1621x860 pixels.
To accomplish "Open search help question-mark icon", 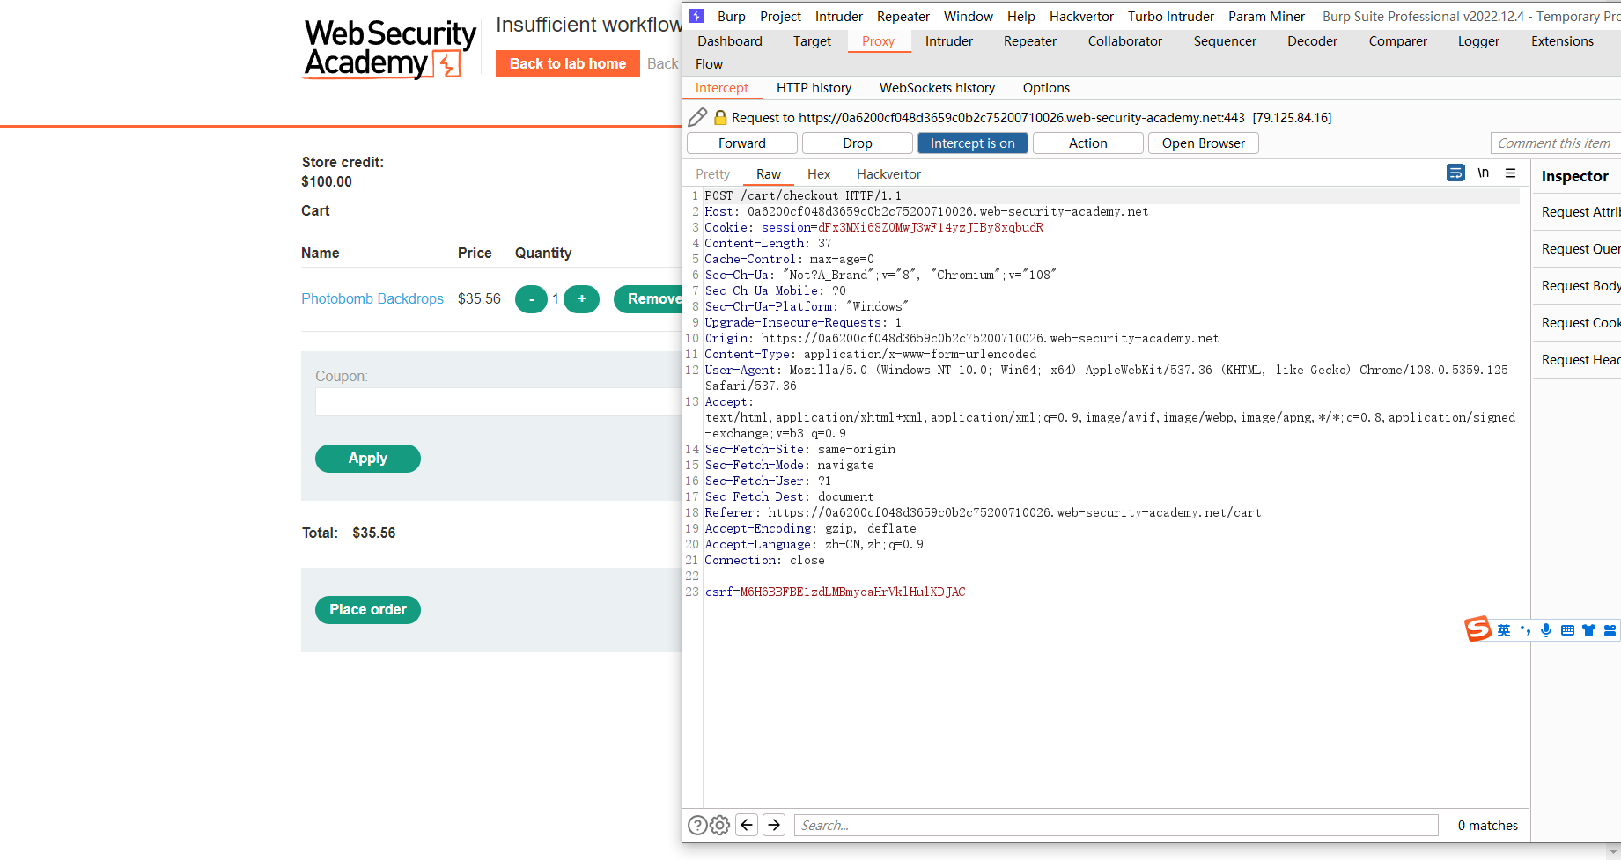I will pyautogui.click(x=697, y=825).
